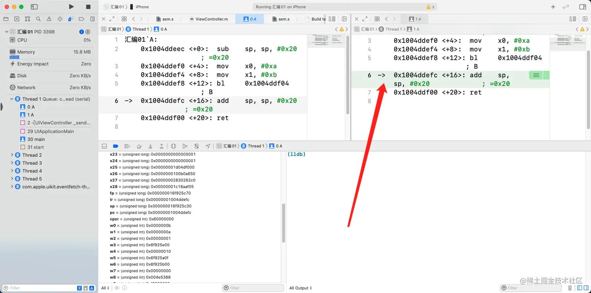The image size is (591, 293).
Task: Open editor options menu for left editor
Action: (x=332, y=19)
